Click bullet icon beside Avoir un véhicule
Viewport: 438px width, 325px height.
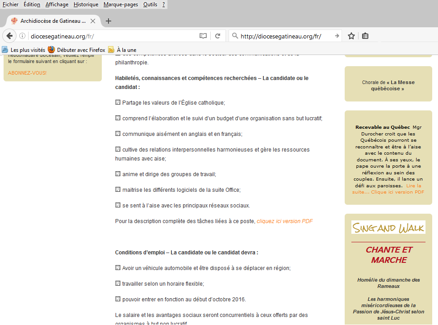click(118, 268)
